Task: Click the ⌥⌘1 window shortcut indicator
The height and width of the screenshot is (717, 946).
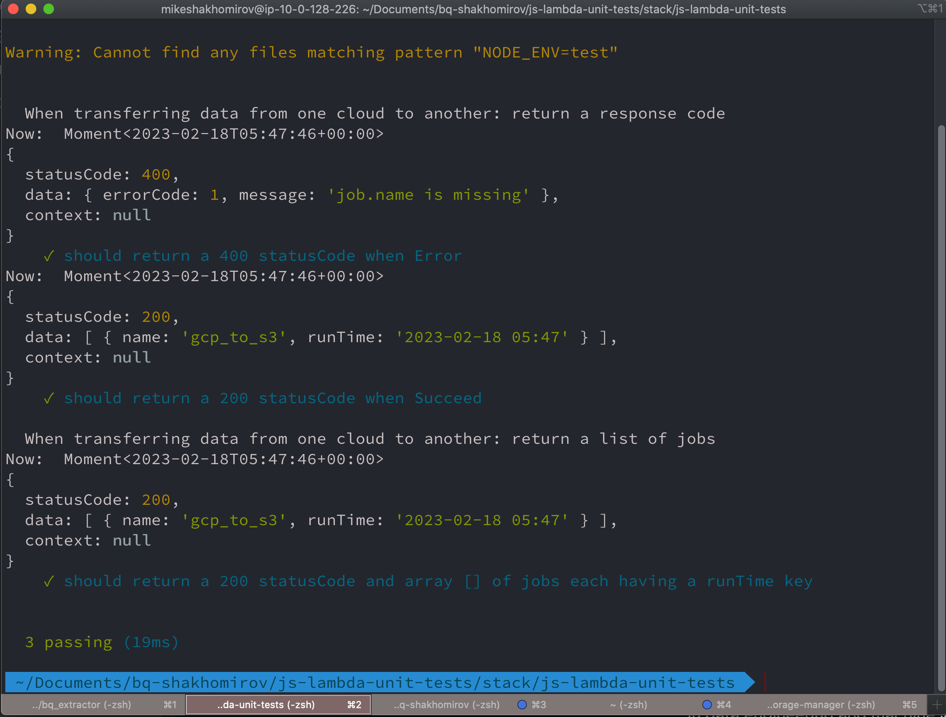Action: pos(930,9)
